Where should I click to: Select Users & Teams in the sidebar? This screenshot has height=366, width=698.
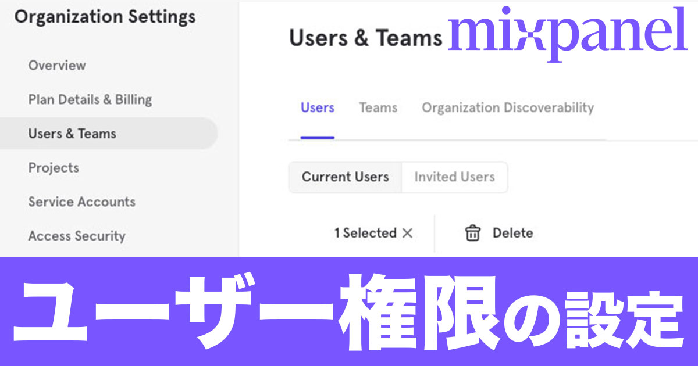(x=72, y=133)
